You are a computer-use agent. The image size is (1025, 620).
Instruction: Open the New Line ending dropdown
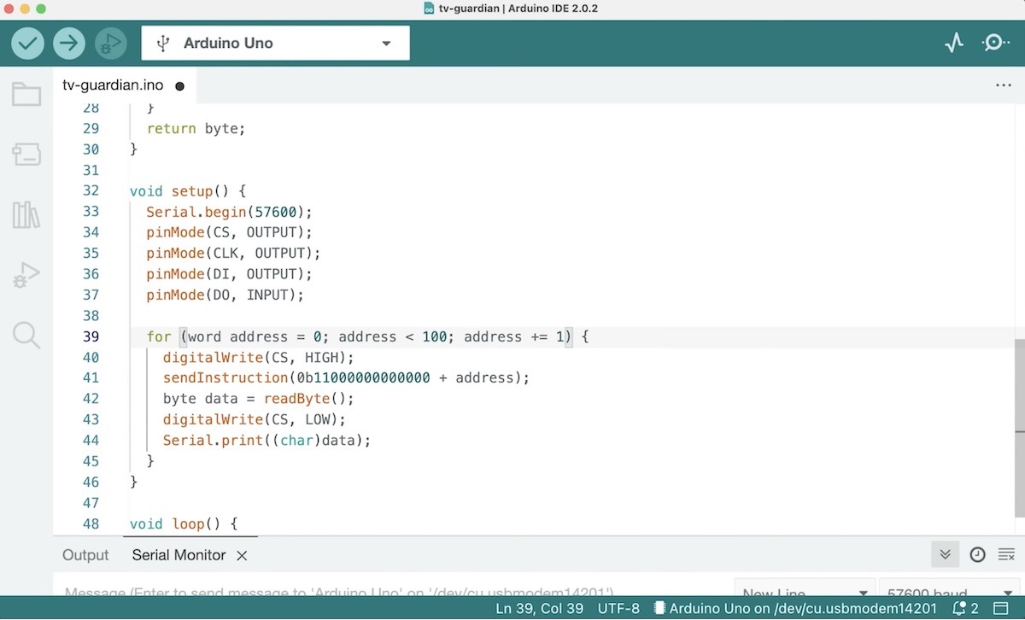pyautogui.click(x=803, y=592)
